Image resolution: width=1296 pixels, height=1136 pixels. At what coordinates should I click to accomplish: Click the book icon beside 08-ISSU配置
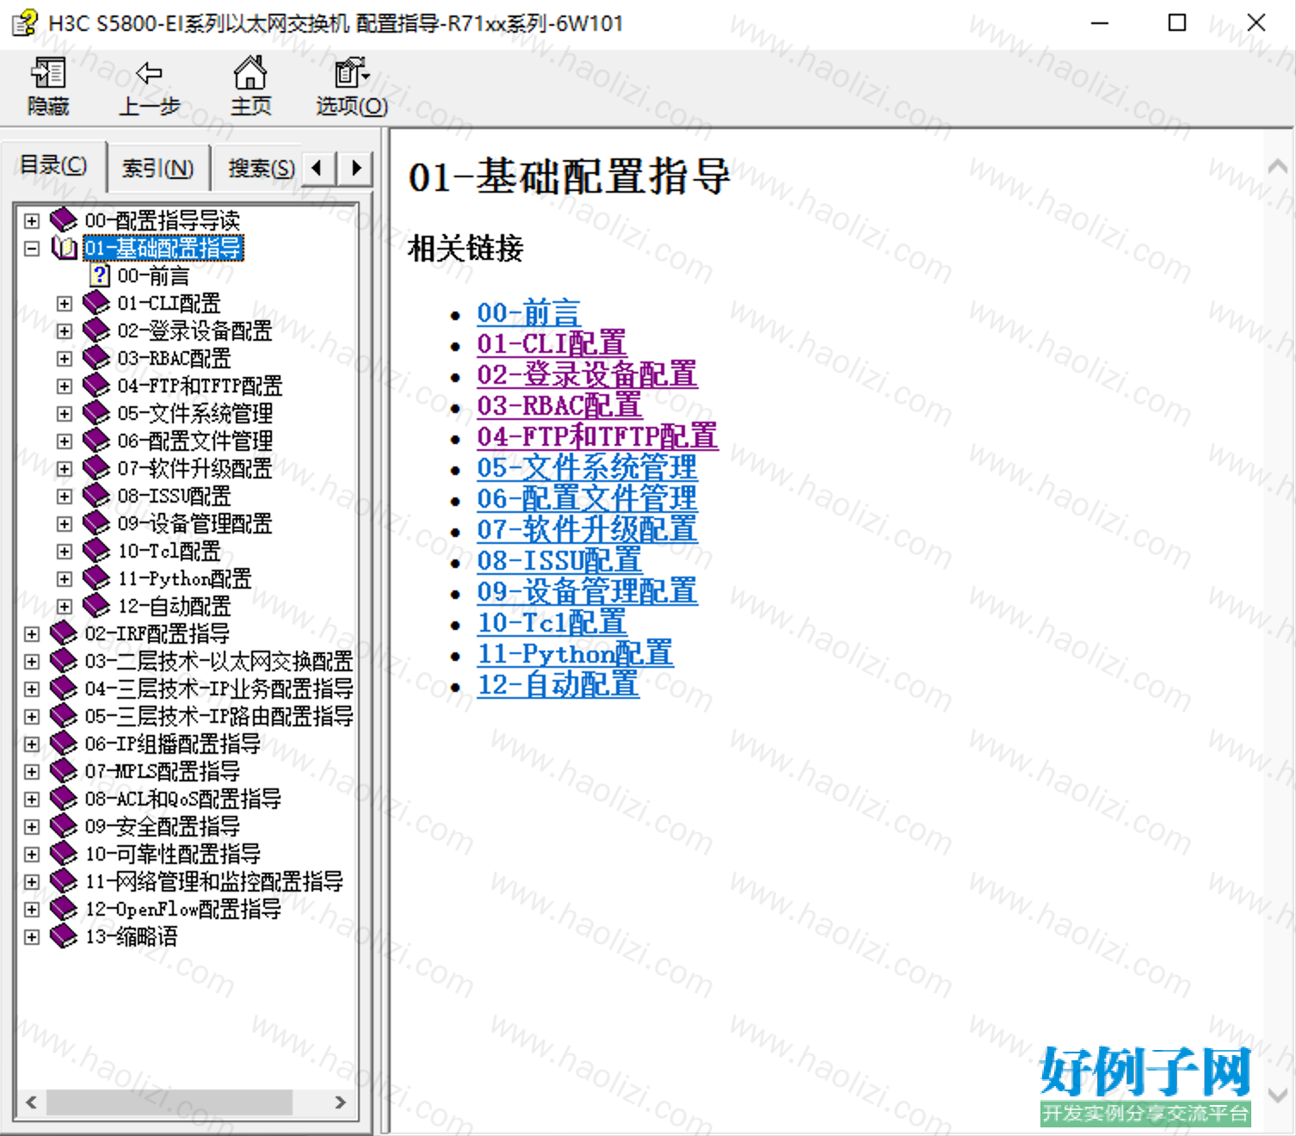point(96,496)
